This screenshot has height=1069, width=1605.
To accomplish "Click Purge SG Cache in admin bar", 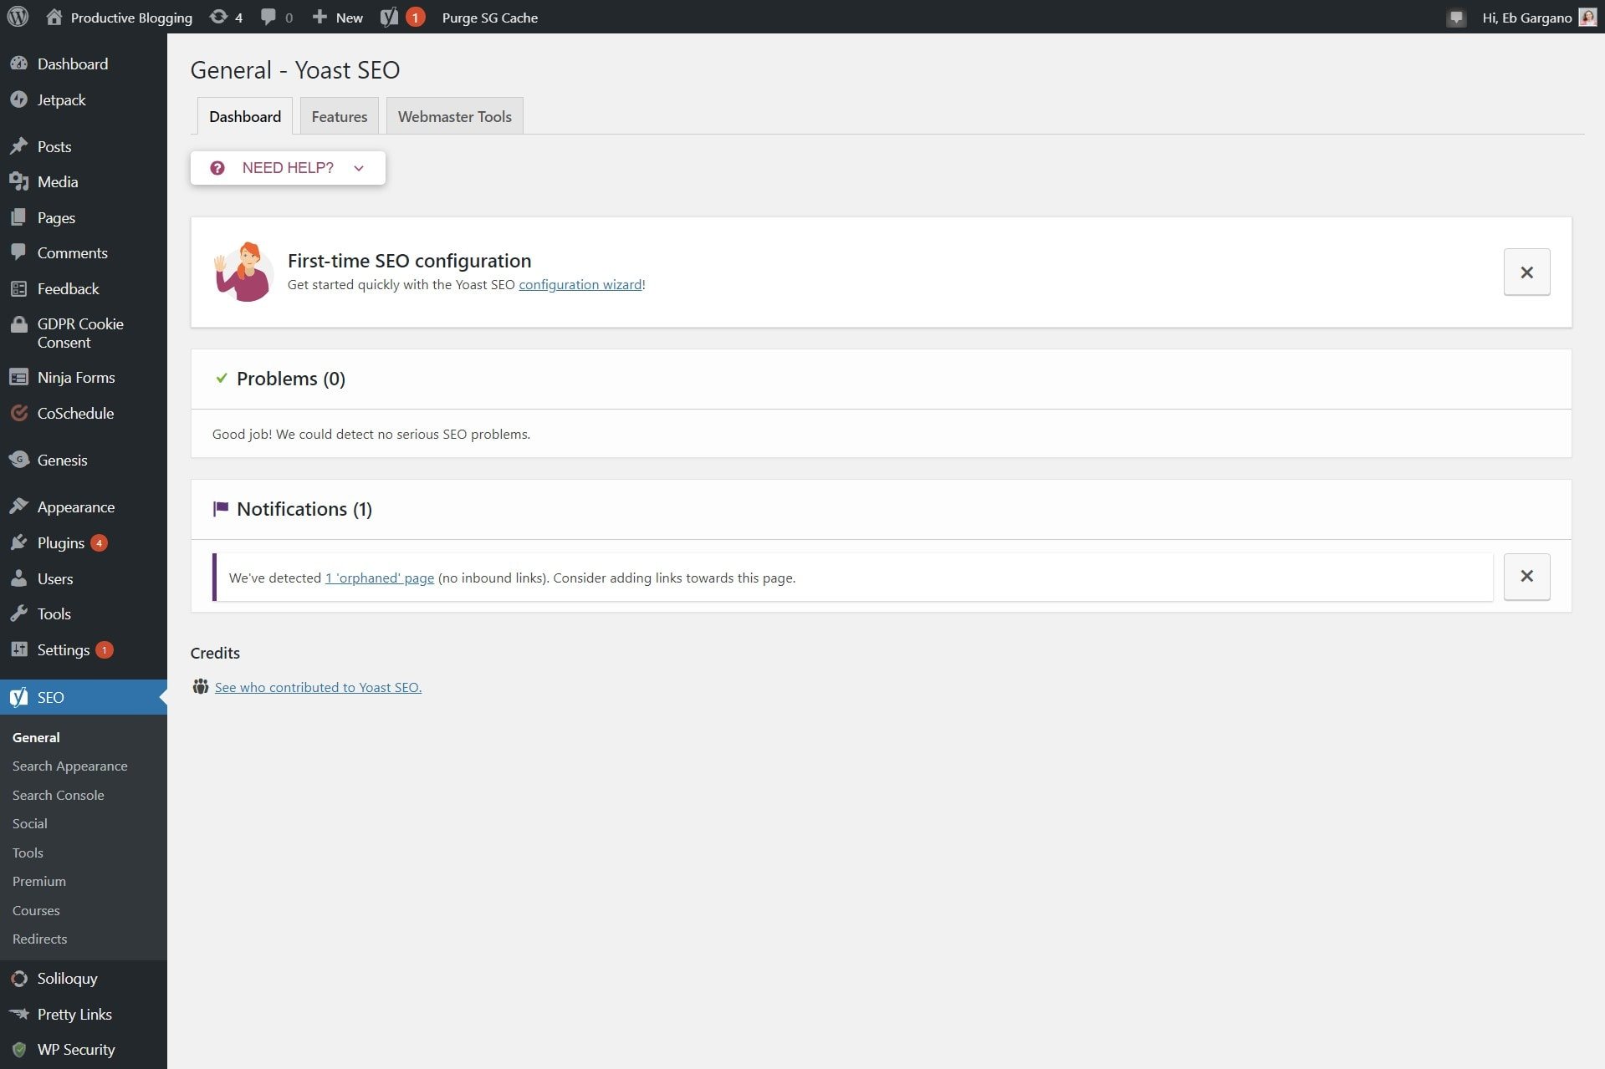I will tap(490, 18).
